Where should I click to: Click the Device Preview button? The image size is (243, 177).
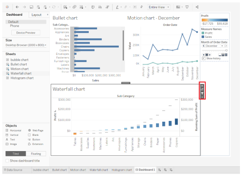point(26,33)
